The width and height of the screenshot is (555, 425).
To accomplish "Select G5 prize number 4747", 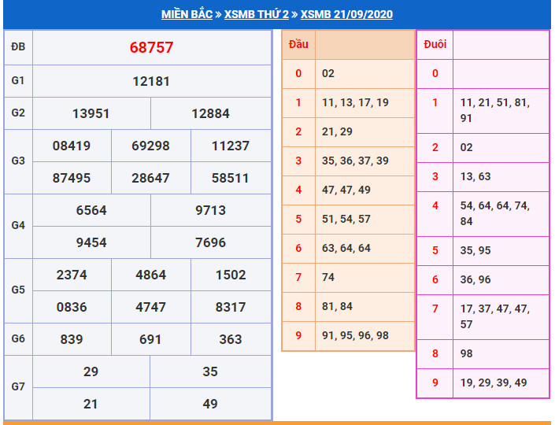I will pos(151,307).
